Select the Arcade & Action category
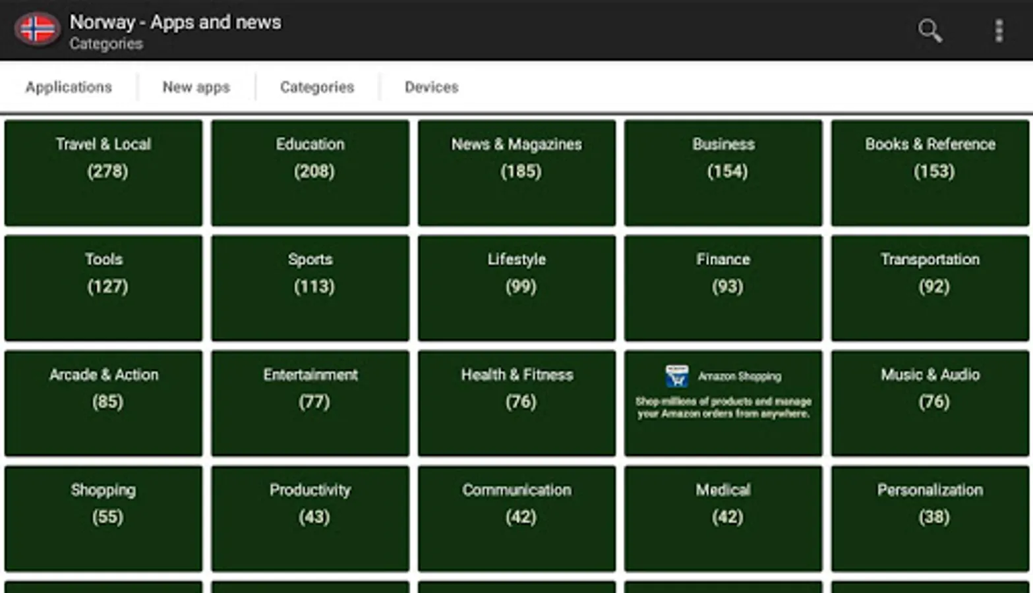Screen dimensions: 1033x593 click(x=103, y=403)
